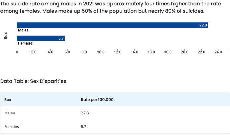Select the Males row in data table
The image size is (230, 135).
[x=115, y=113]
